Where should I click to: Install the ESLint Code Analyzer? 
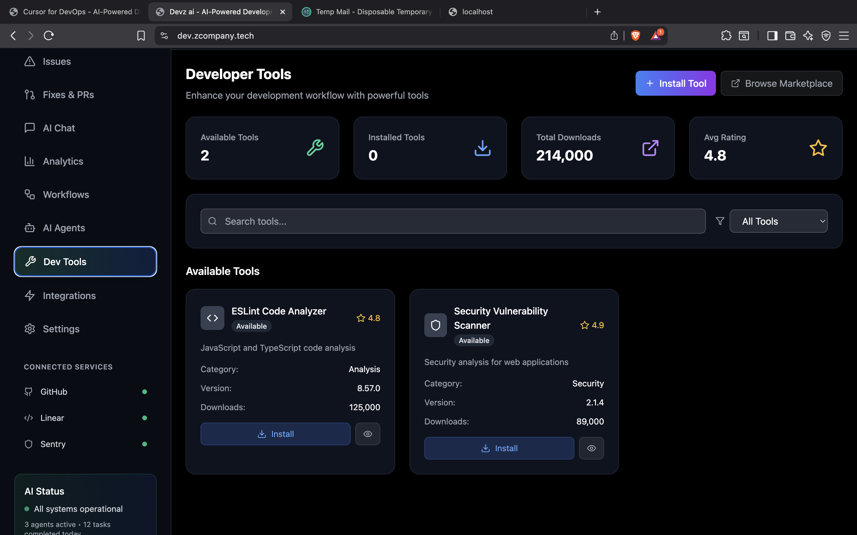pos(275,434)
